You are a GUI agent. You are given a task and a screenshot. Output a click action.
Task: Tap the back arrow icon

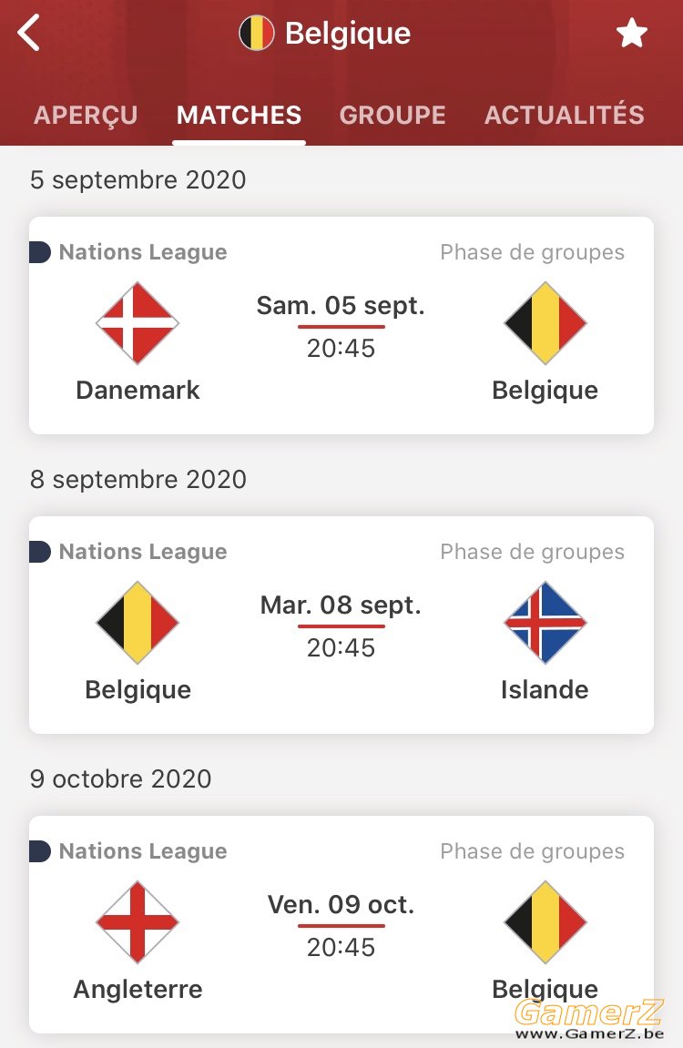pos(29,33)
